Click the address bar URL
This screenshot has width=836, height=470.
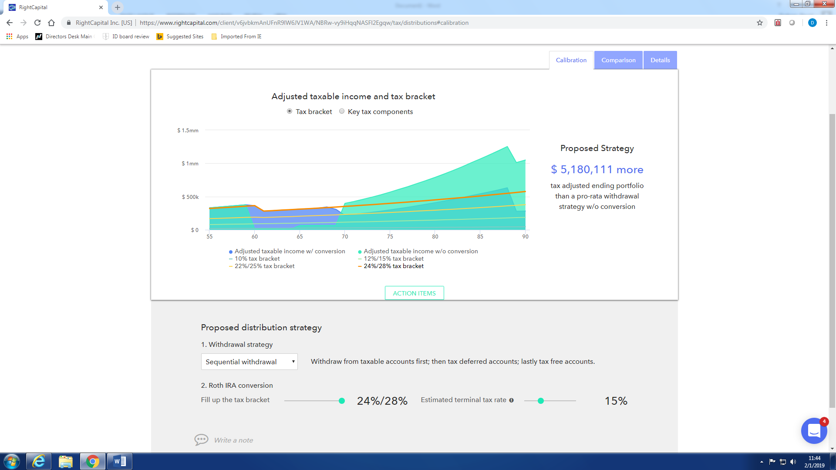304,23
